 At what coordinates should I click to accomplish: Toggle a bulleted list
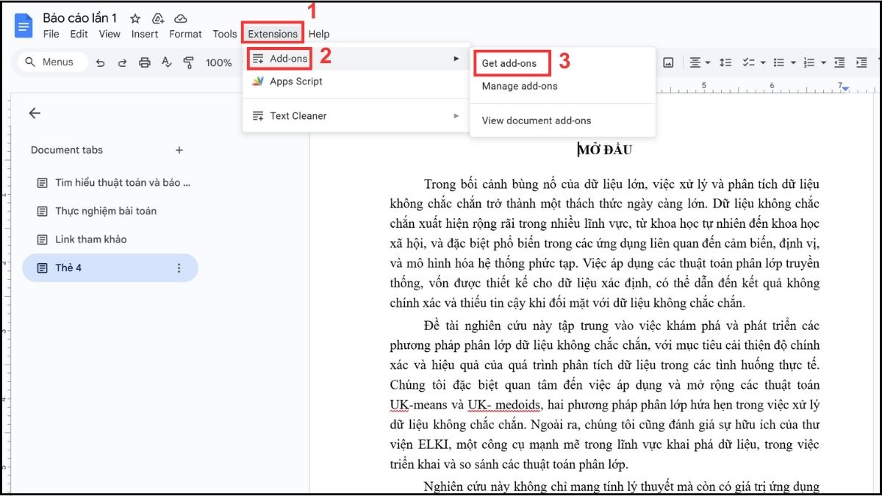pos(781,62)
